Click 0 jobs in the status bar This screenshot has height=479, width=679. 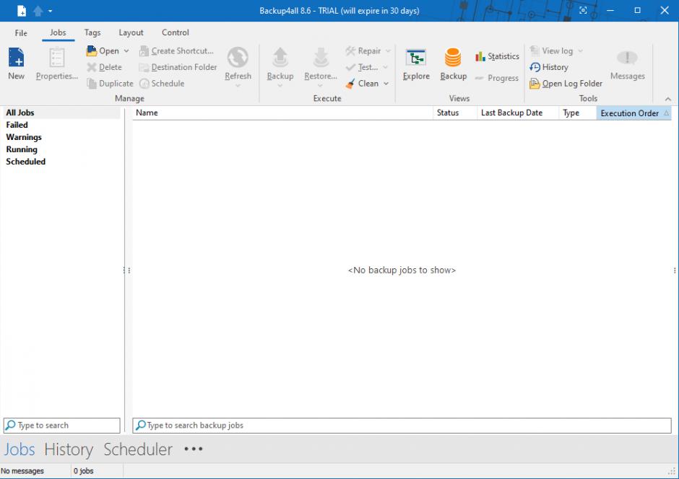coord(84,471)
